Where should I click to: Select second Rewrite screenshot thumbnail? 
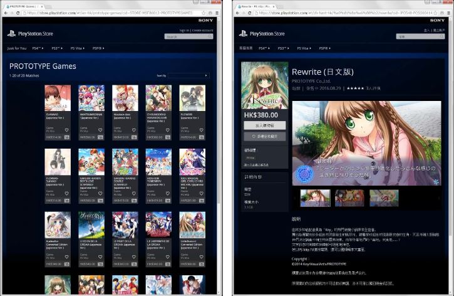349,198
